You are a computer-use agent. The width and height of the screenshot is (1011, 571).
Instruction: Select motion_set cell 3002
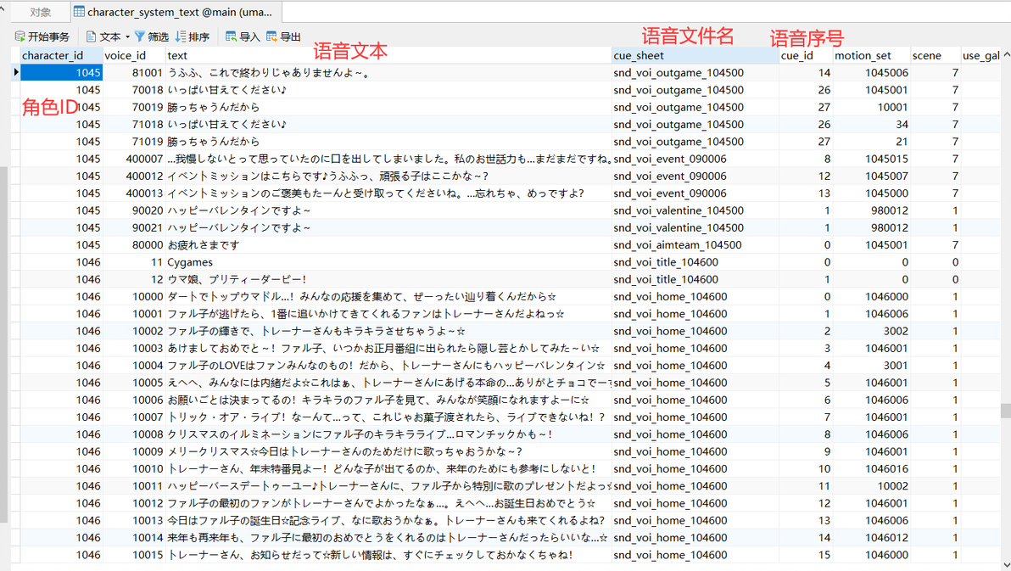coord(871,331)
